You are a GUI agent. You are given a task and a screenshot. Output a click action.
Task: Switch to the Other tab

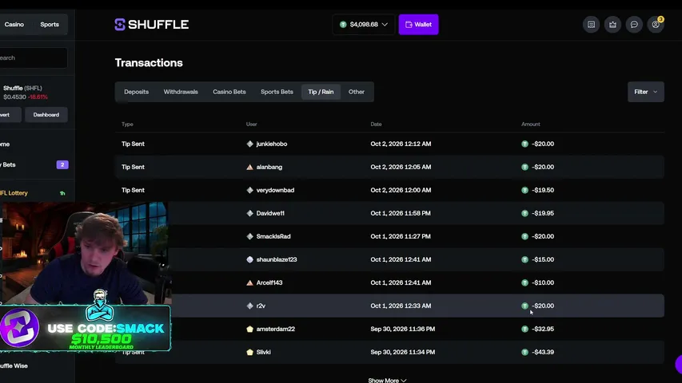(x=357, y=92)
